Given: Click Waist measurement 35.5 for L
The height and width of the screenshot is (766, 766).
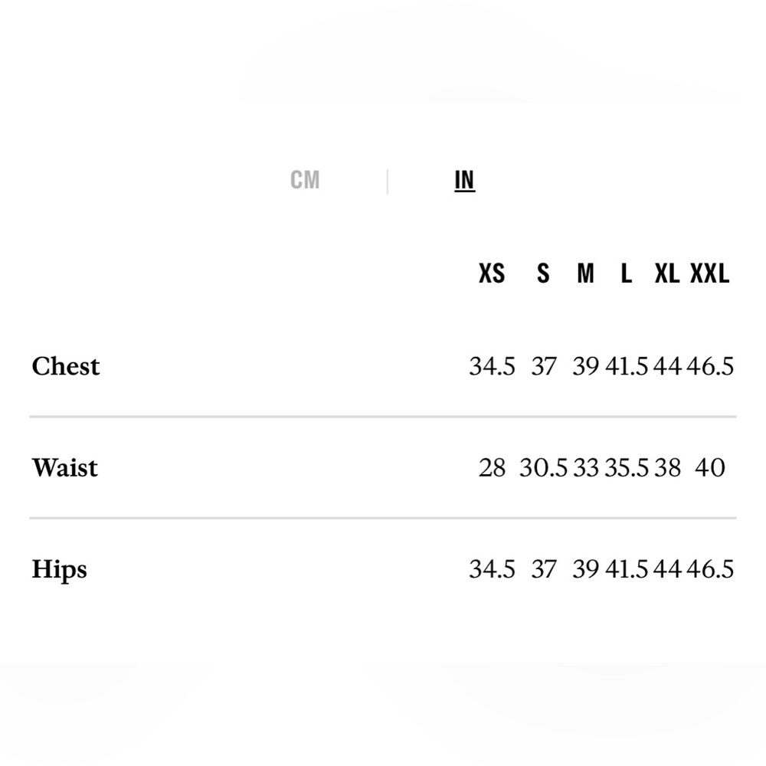Looking at the screenshot, I should tap(627, 468).
